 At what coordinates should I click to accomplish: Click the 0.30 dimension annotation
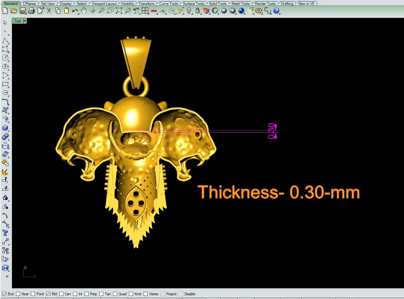pos(271,131)
